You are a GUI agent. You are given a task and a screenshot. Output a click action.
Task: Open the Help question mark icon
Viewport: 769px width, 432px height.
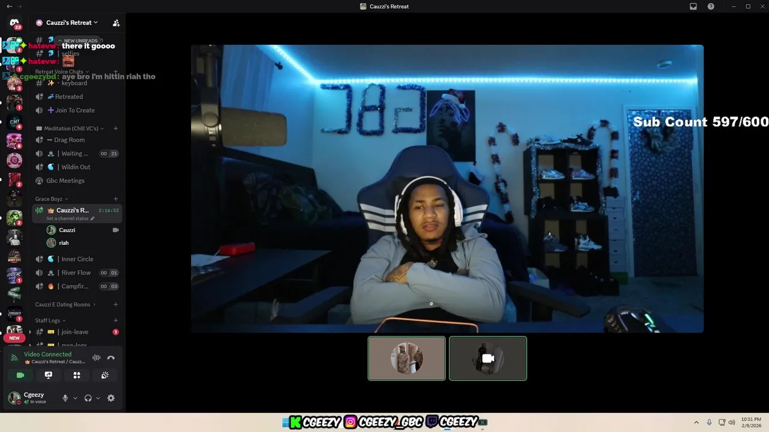point(711,7)
